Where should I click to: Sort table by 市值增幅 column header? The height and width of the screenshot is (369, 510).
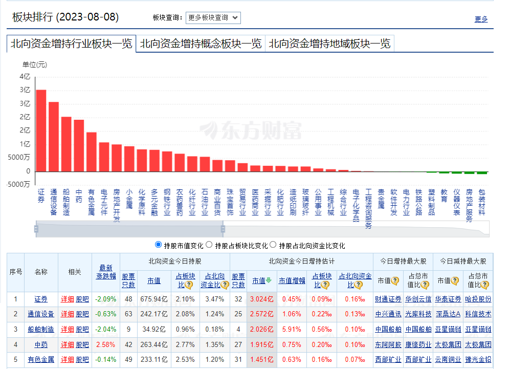[x=292, y=280]
